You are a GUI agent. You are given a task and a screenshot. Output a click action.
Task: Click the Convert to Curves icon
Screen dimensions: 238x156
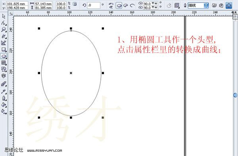229,6
